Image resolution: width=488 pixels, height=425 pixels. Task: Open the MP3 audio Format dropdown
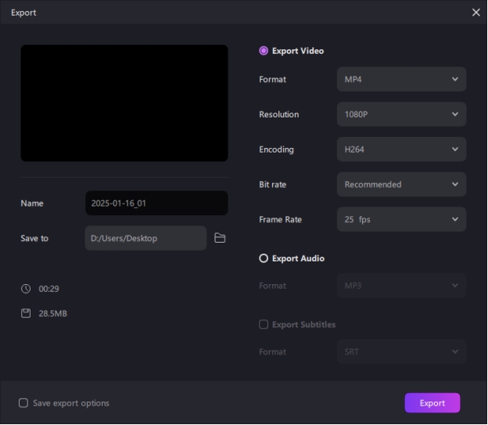[x=401, y=286]
